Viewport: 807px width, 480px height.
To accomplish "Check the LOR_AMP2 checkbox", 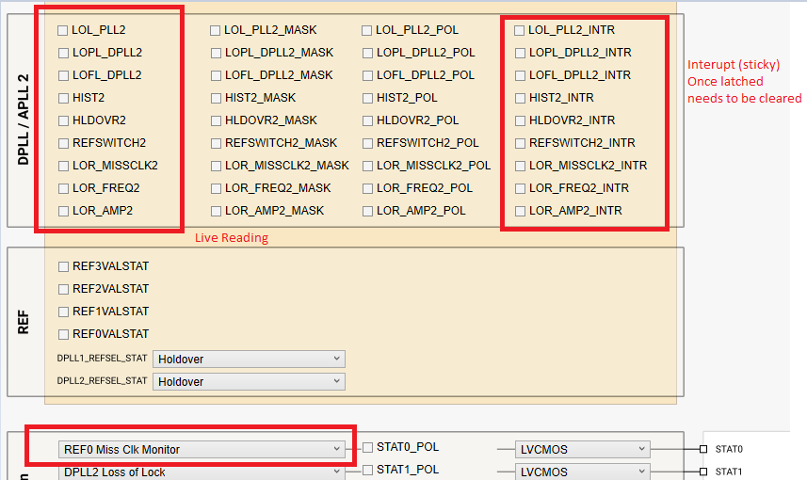I will tap(63, 212).
